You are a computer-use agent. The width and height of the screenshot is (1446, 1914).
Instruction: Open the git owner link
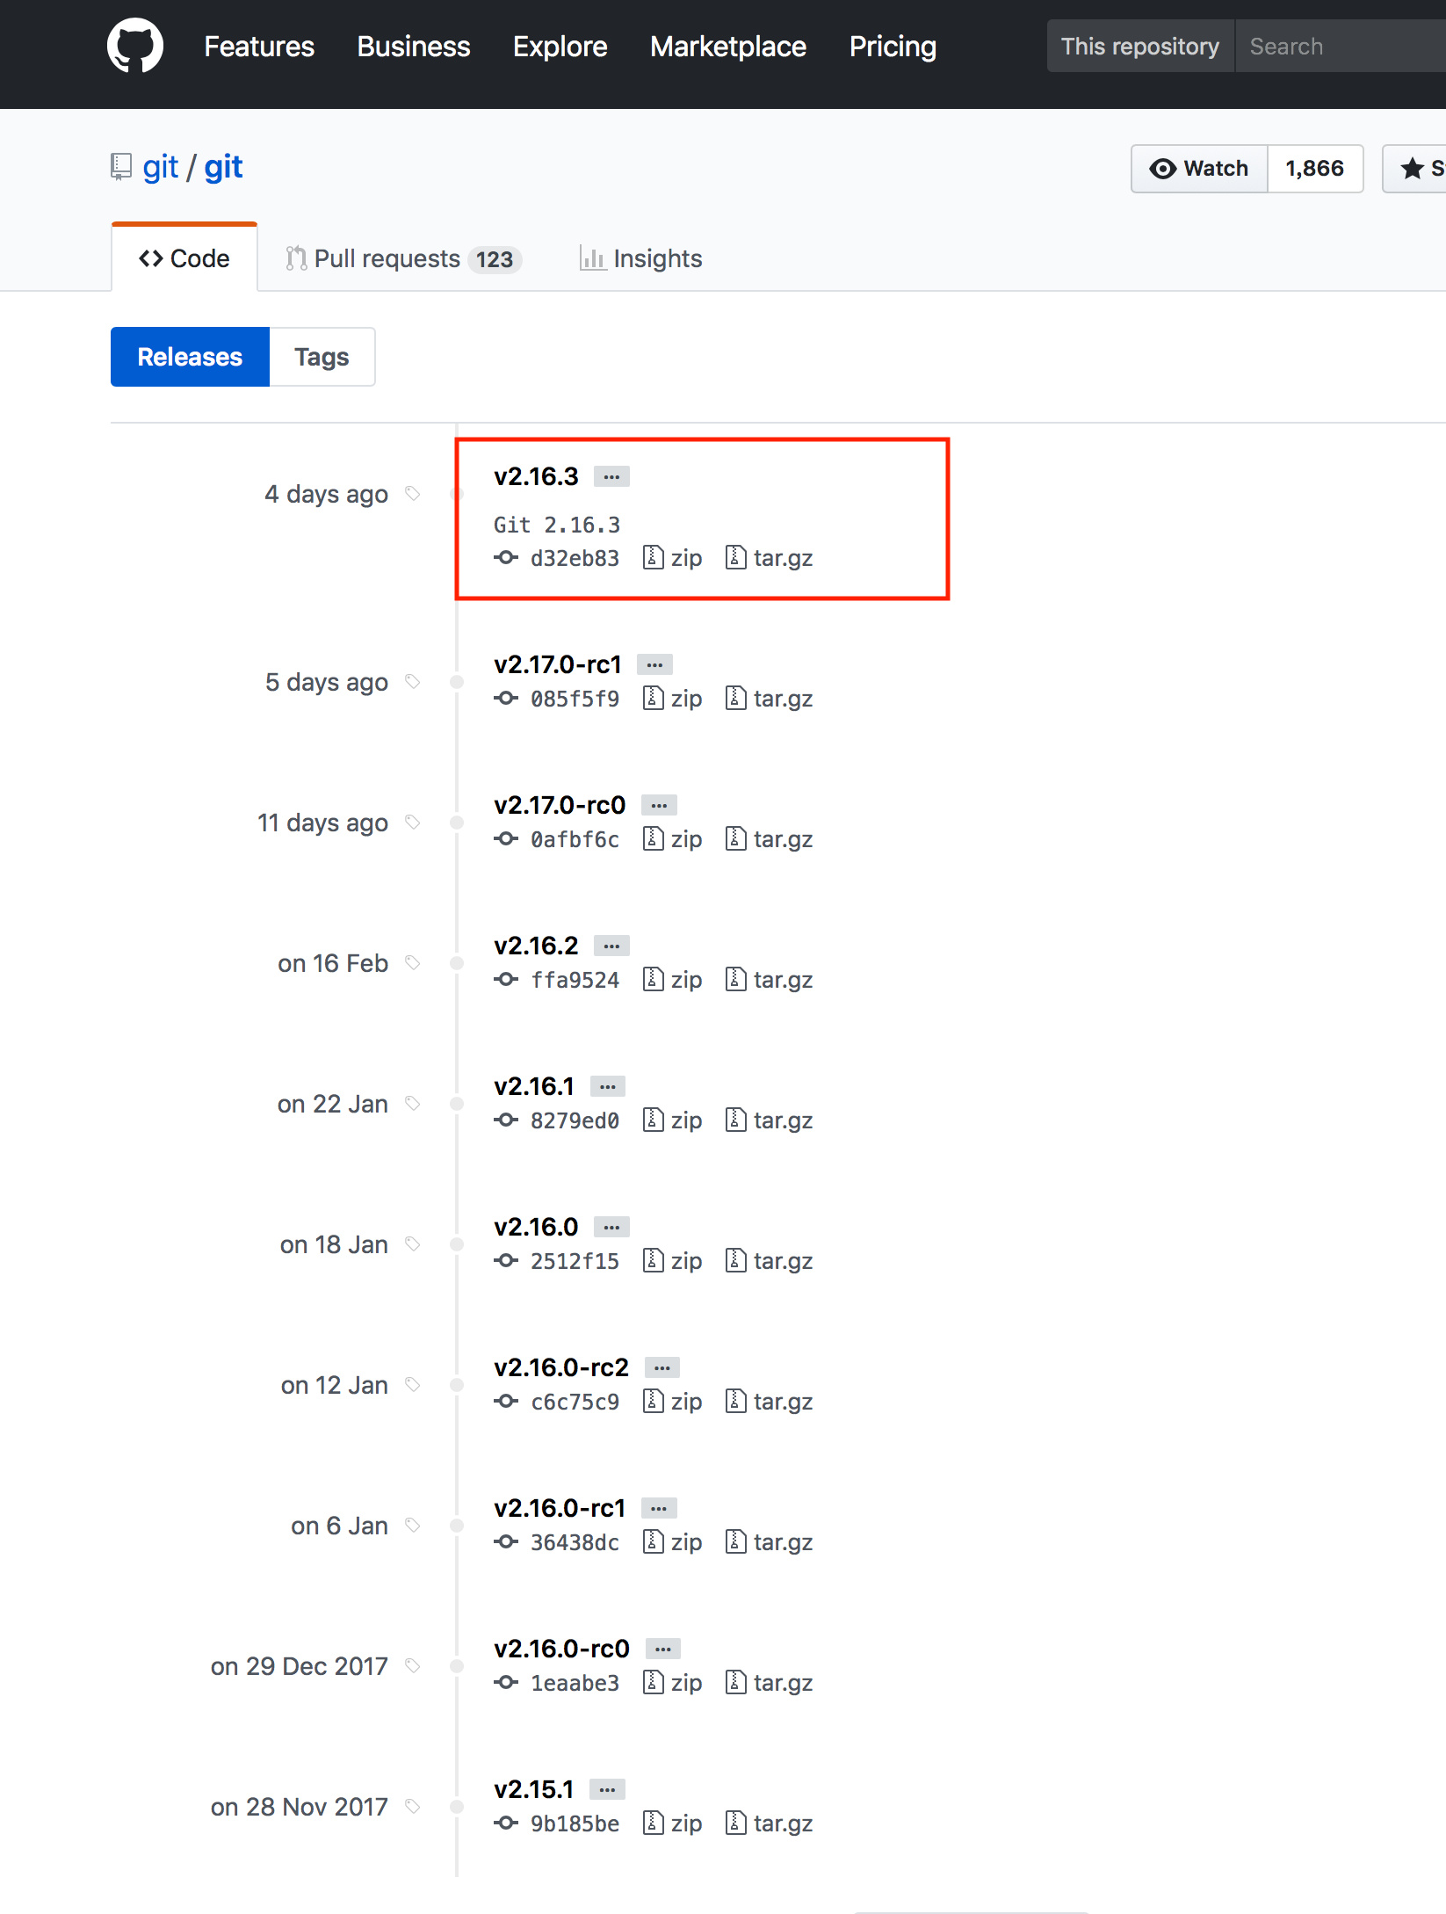tap(161, 166)
